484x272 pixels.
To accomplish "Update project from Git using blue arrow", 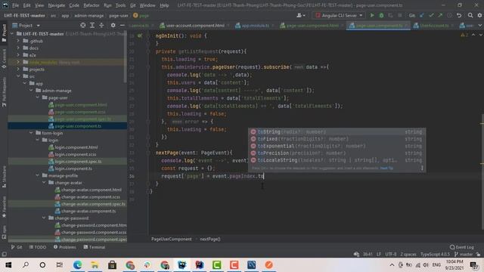I will tap(422, 15).
